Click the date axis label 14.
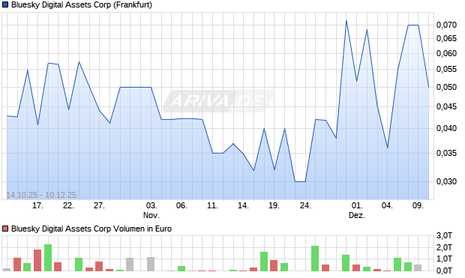This screenshot has height=278, width=465. [243, 205]
